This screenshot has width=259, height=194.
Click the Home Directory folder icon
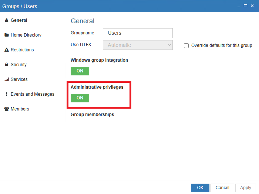click(6, 35)
